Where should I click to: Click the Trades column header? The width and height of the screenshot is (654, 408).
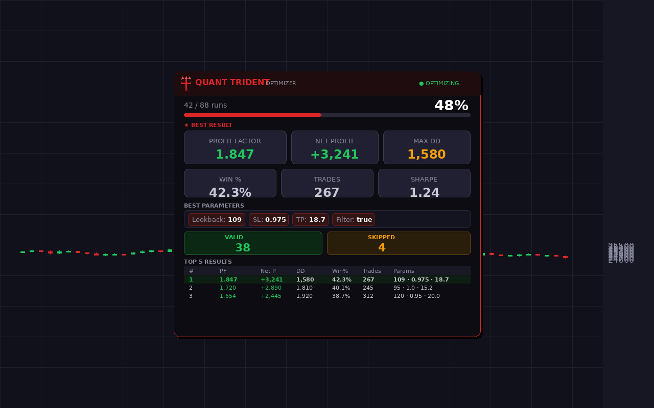click(372, 271)
